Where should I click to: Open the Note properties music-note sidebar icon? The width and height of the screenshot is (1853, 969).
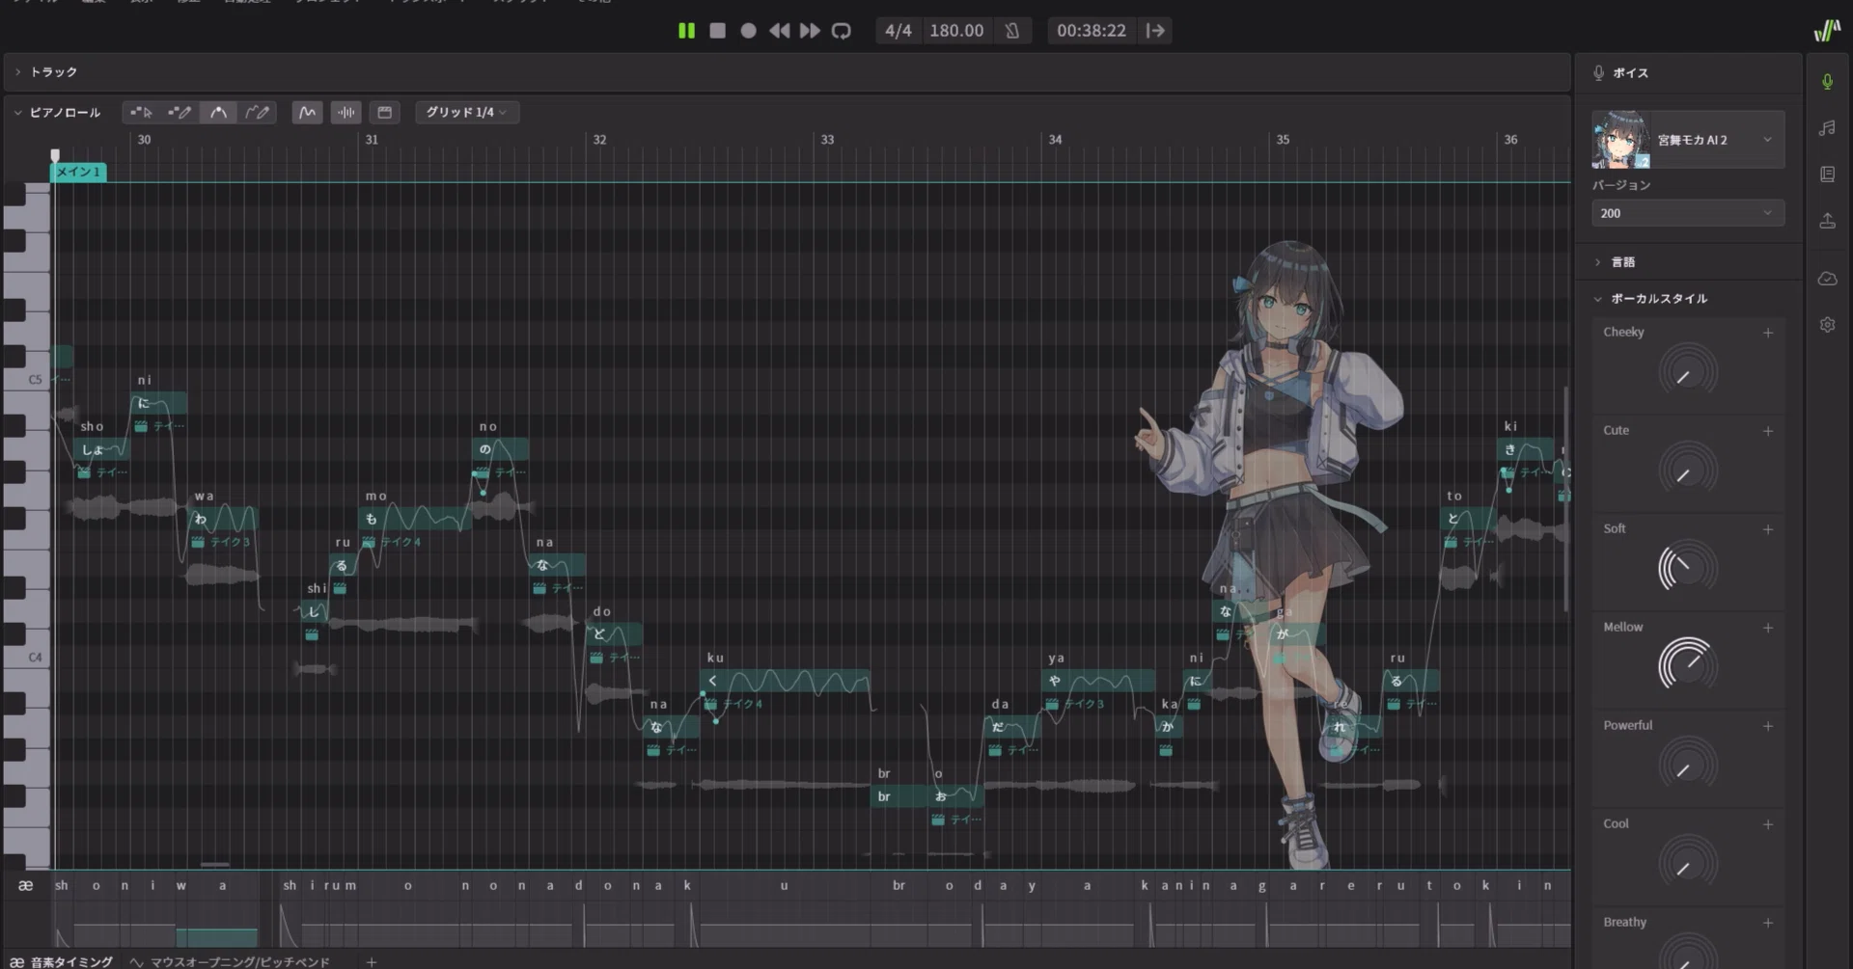tap(1827, 128)
